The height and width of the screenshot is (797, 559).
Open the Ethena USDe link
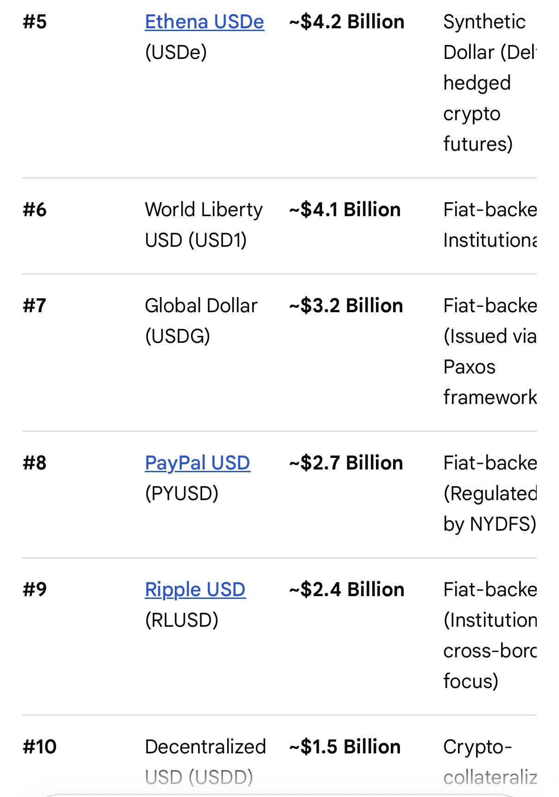[204, 22]
